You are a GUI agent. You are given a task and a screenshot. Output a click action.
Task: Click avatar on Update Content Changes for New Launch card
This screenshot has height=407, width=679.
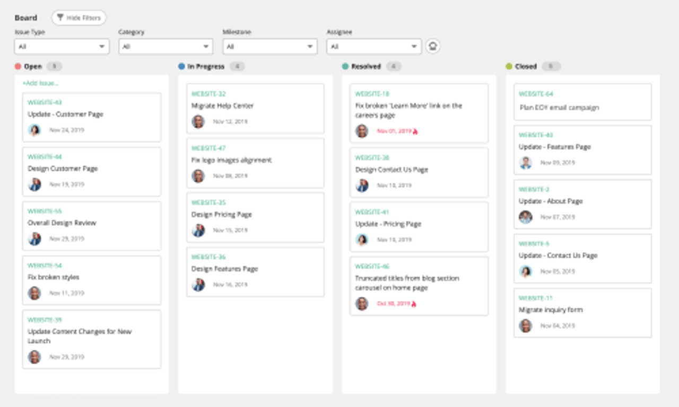(x=34, y=357)
